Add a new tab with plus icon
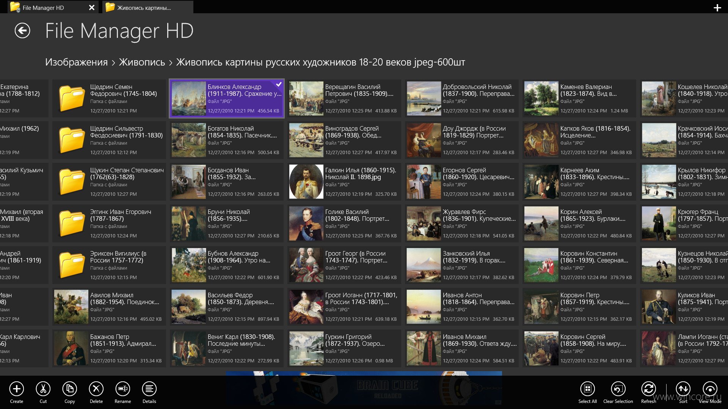The image size is (728, 409). click(x=717, y=8)
